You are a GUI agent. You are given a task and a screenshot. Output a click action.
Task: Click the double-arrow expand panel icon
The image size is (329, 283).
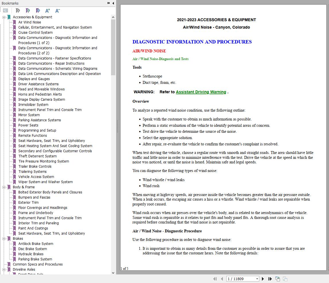[x=108, y=3]
